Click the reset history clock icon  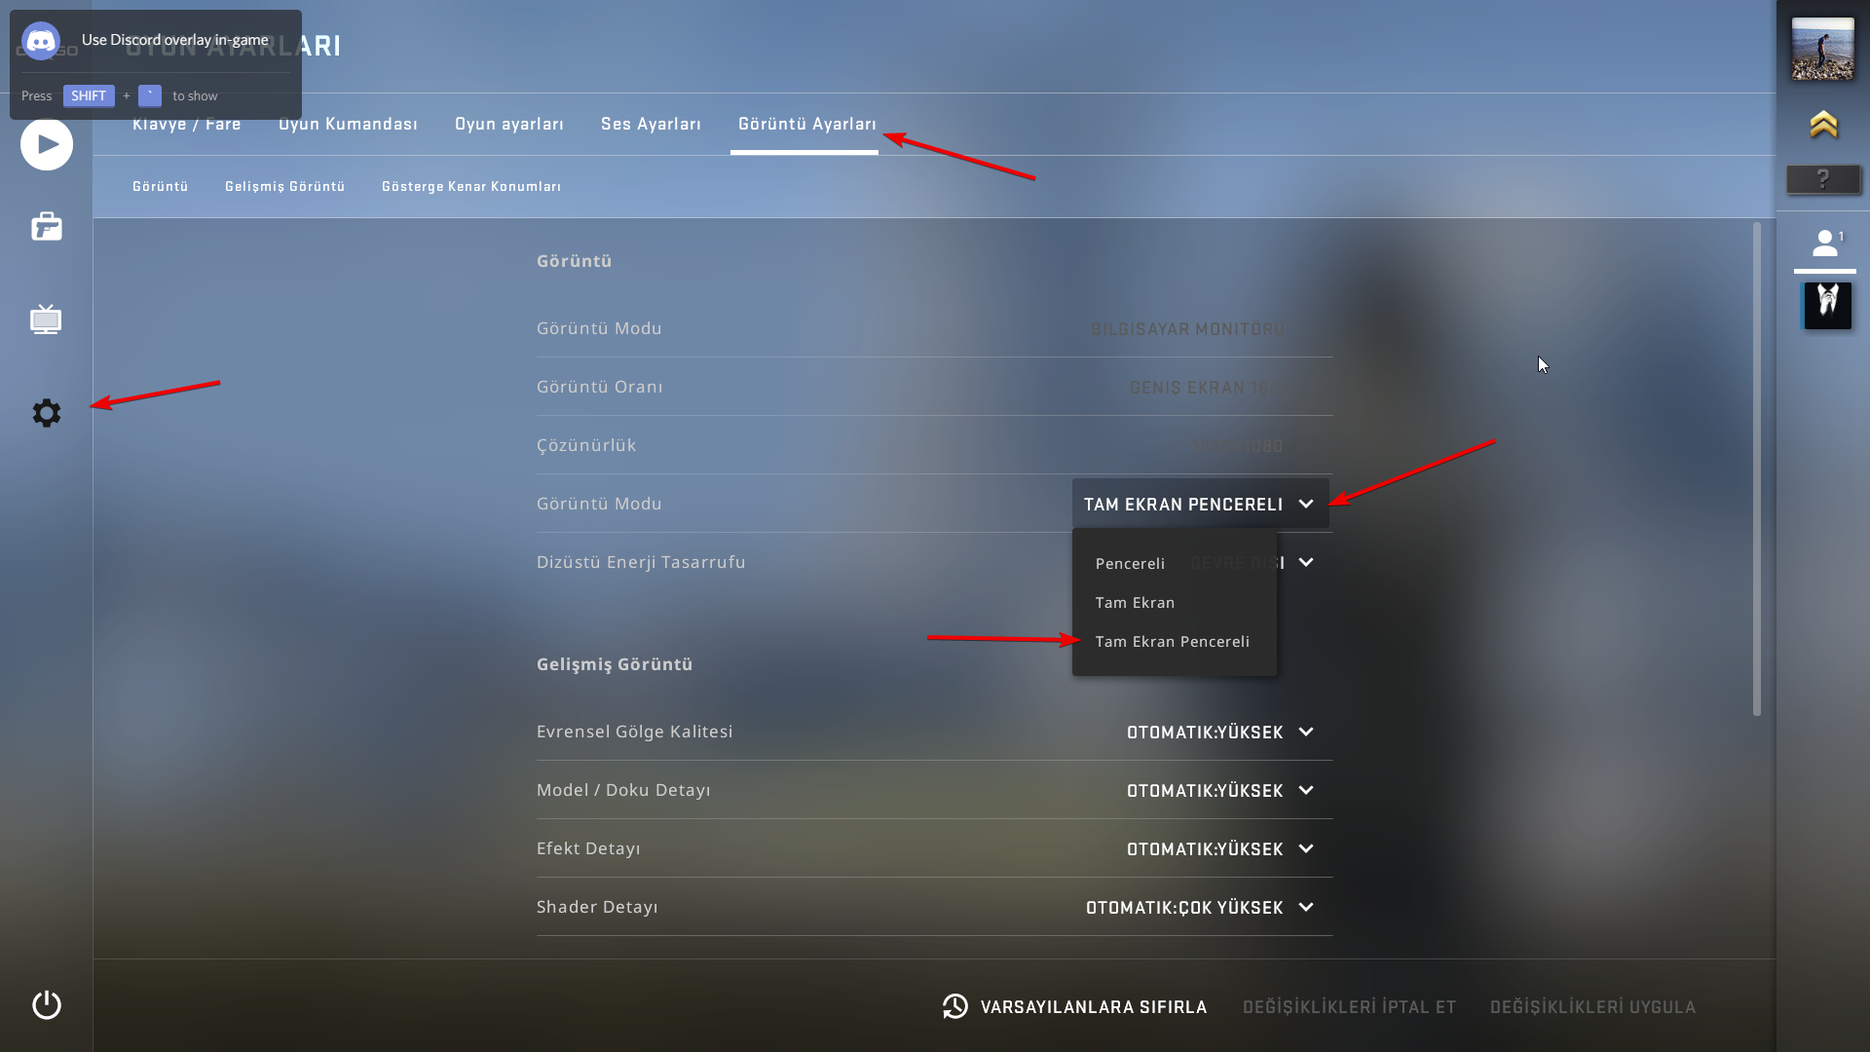955,1006
